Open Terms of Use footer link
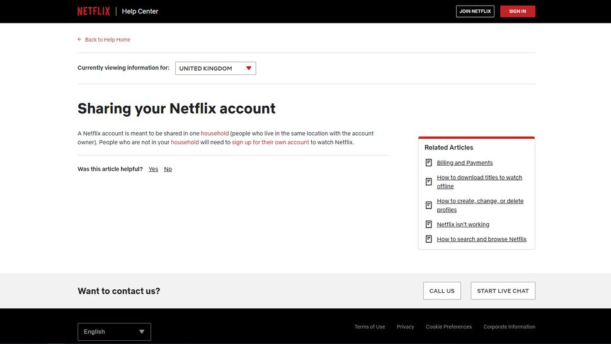This screenshot has height=344, width=611. click(369, 327)
